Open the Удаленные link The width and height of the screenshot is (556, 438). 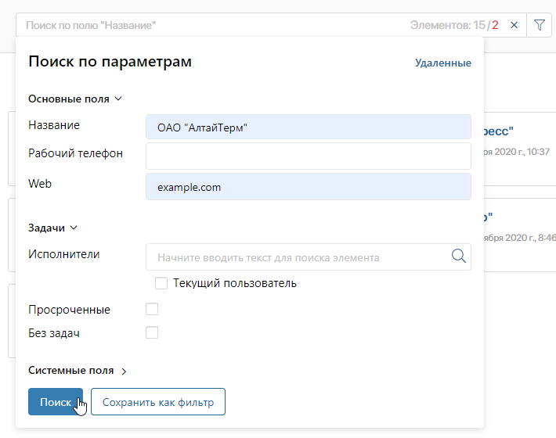443,63
